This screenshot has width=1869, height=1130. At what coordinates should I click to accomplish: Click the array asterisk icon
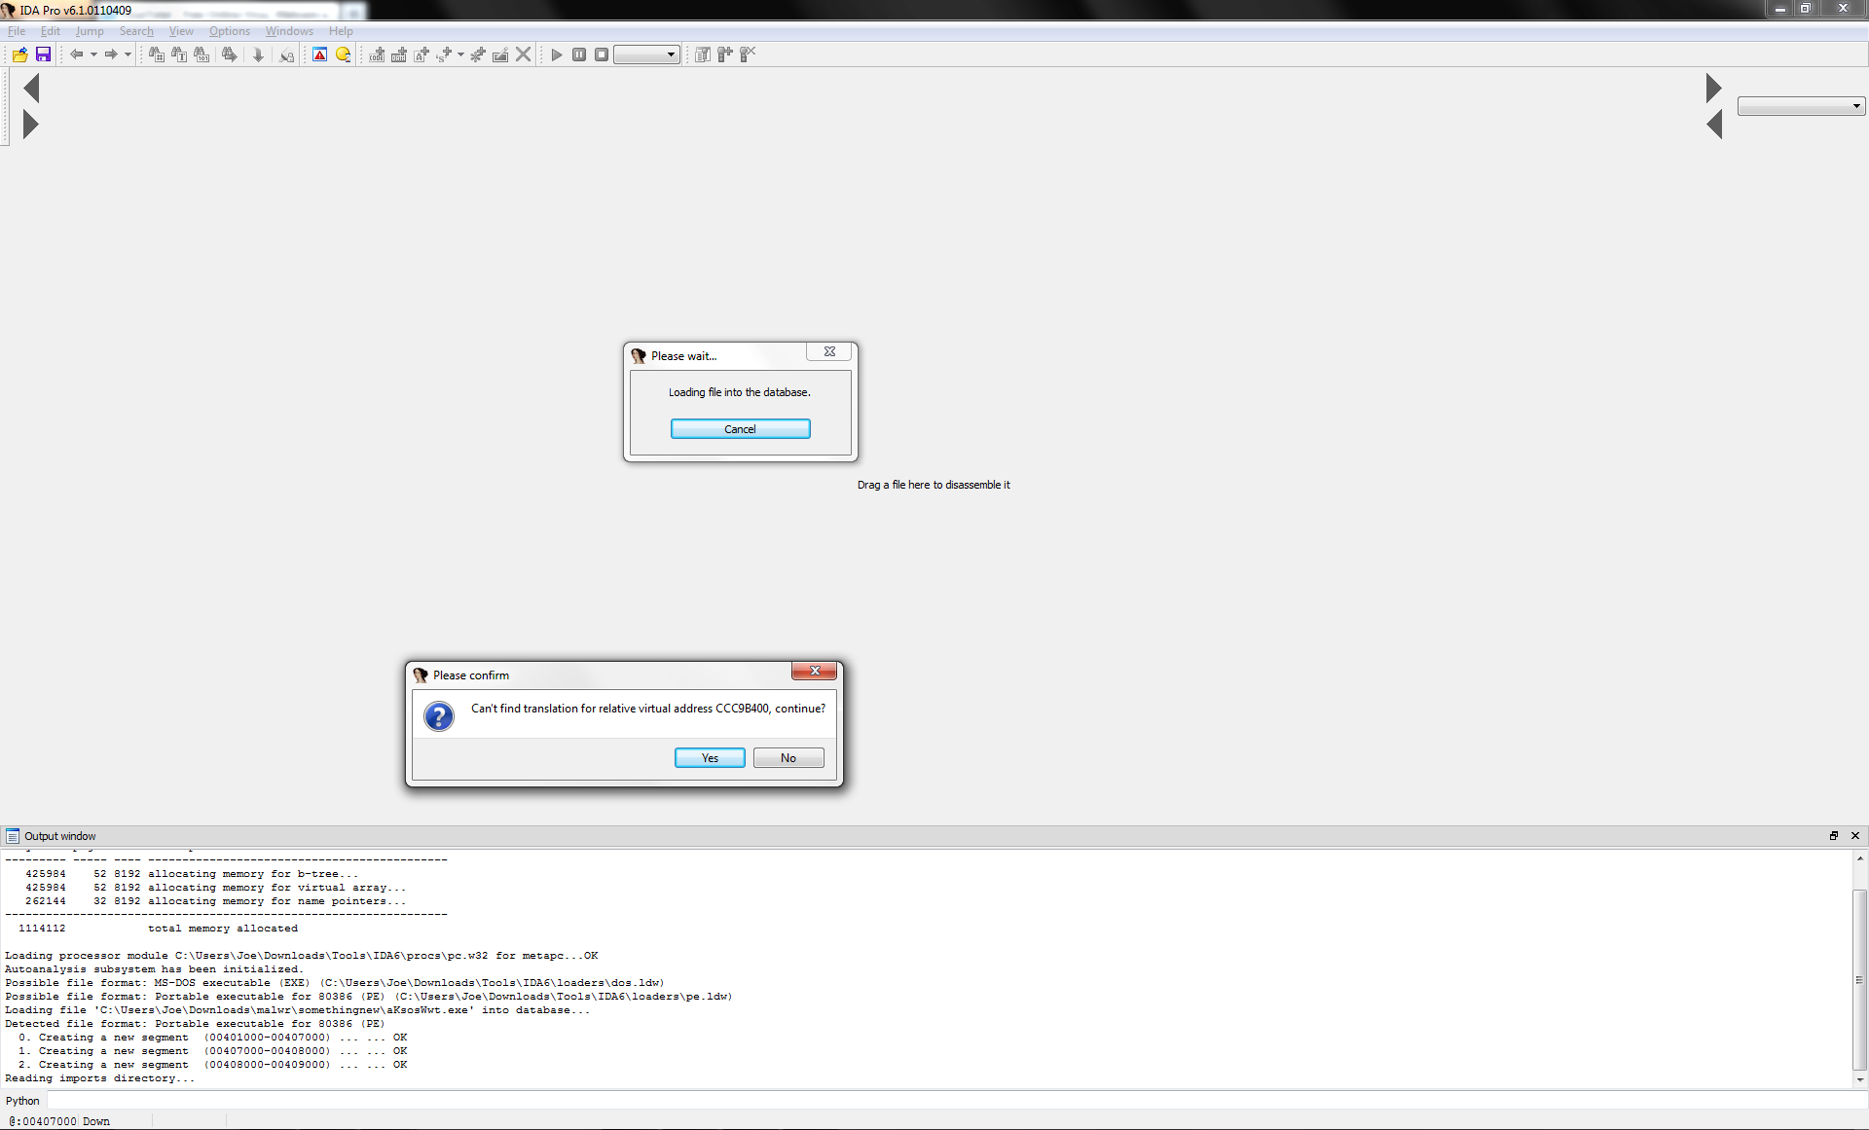(478, 55)
